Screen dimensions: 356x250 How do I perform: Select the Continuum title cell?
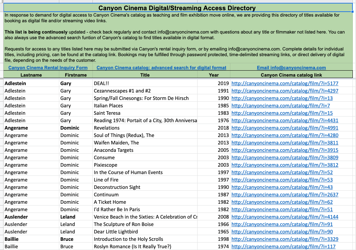coord(145,195)
